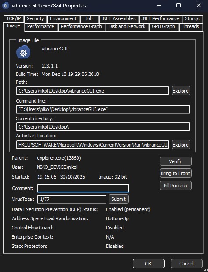Click the Verify button

[176, 161]
